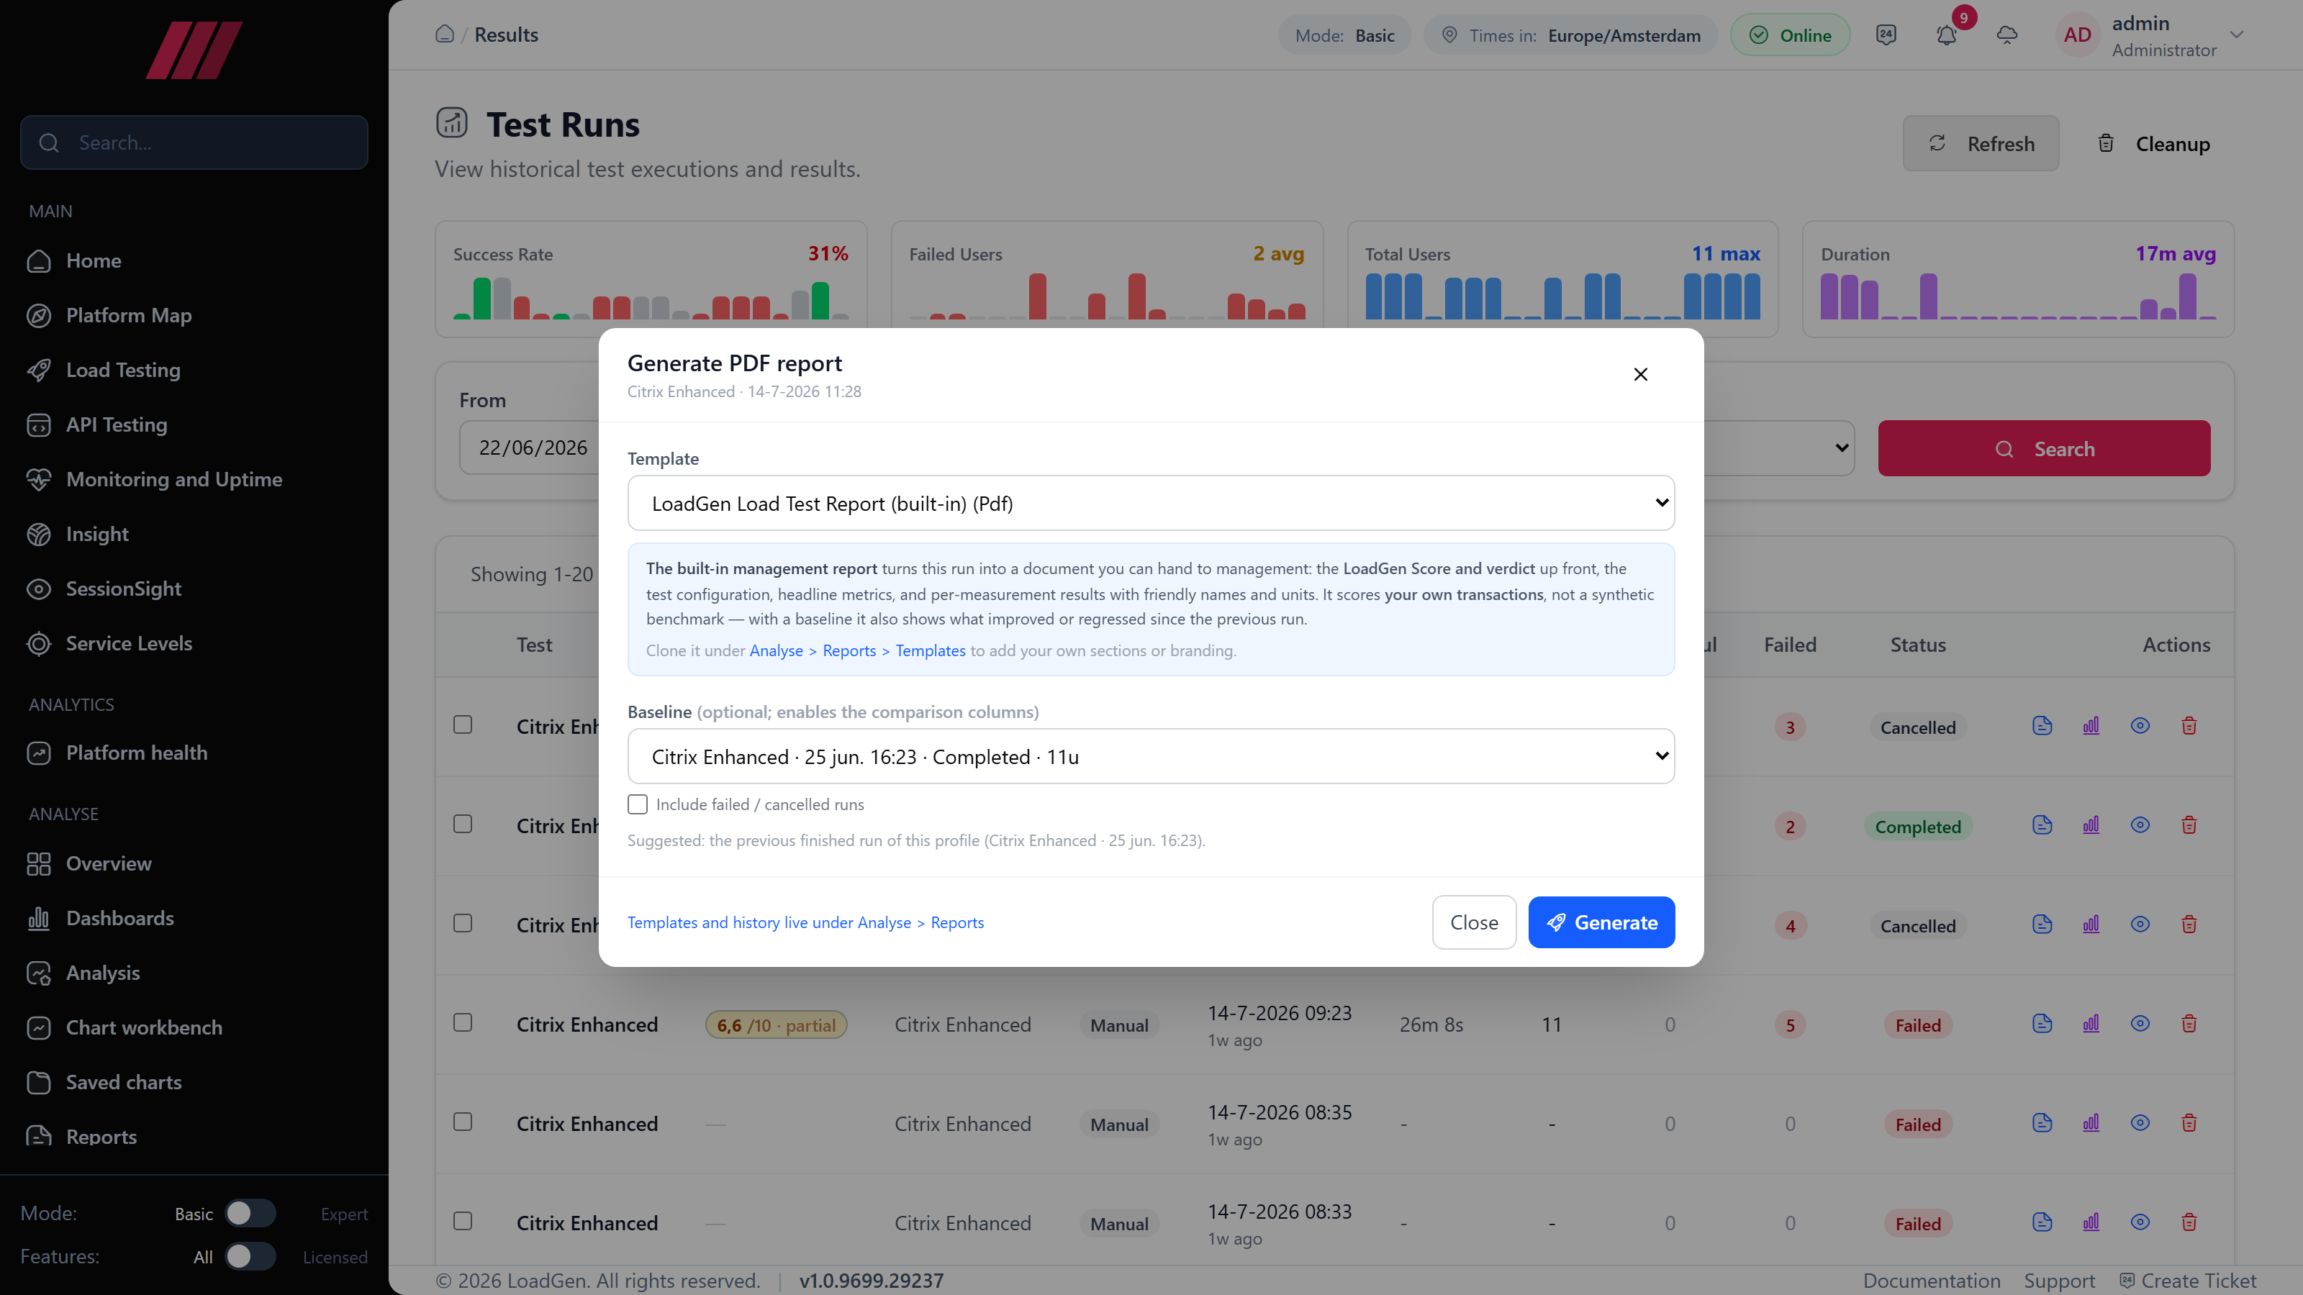Screen dimensions: 2303x1295
Task: Open chart icon for the 14-7-2026 08:33 run
Action: pos(2091,1222)
